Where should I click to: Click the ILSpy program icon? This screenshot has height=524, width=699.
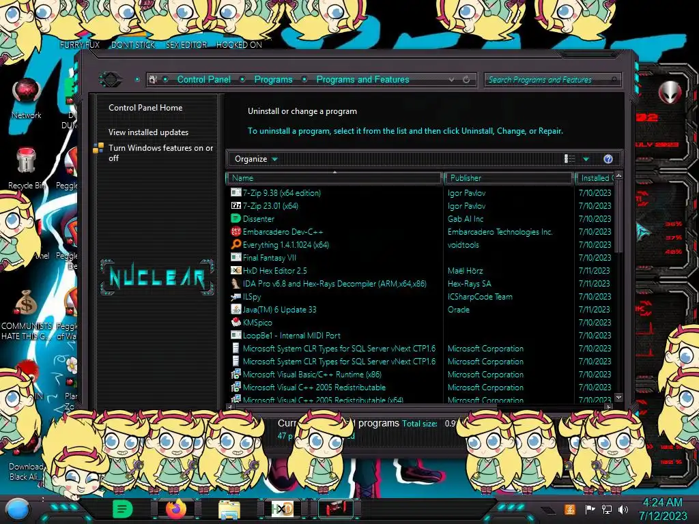pyautogui.click(x=236, y=296)
